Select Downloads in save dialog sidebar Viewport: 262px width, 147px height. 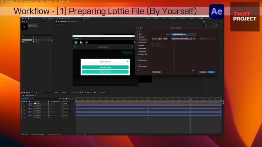[142, 51]
